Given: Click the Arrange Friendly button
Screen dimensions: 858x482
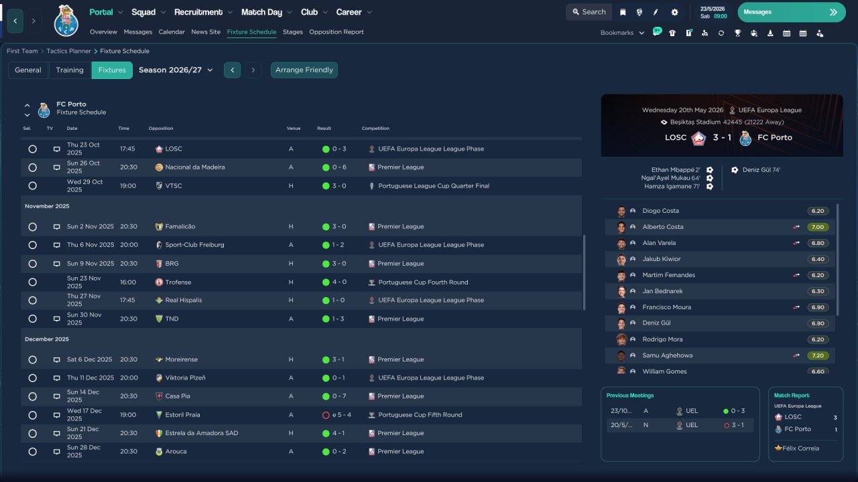Looking at the screenshot, I should point(304,70).
